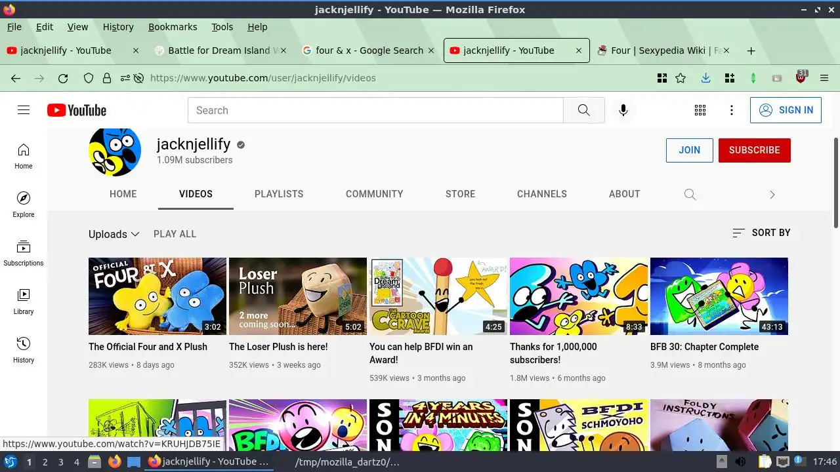Open Uploads dropdown

pos(114,234)
